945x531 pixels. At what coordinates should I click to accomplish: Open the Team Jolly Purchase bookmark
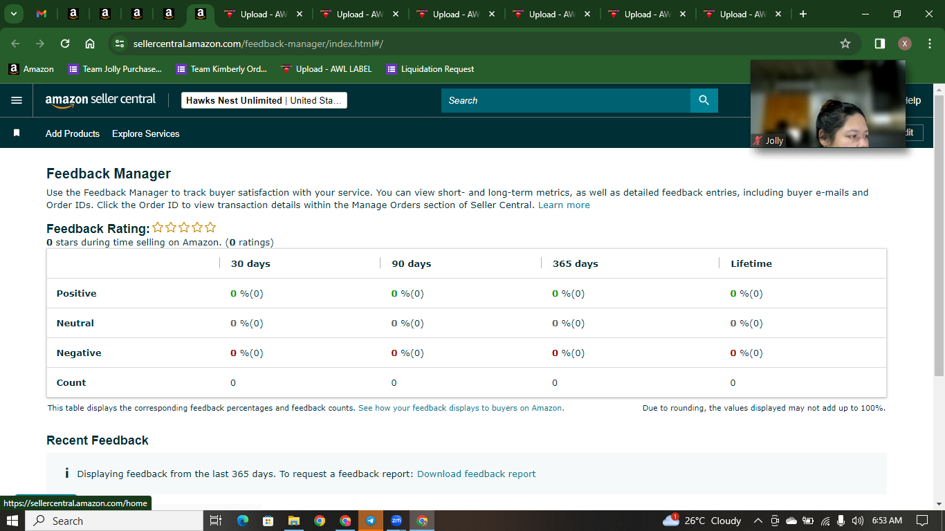coord(115,68)
